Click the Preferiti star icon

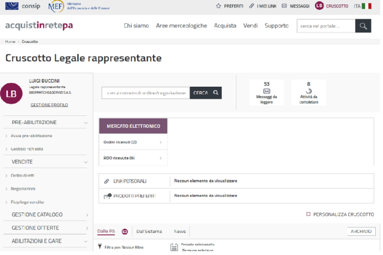pyautogui.click(x=218, y=6)
